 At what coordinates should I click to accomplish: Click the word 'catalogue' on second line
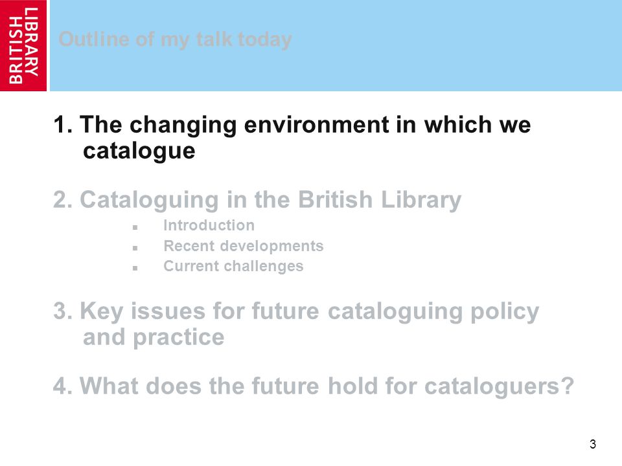coord(139,151)
